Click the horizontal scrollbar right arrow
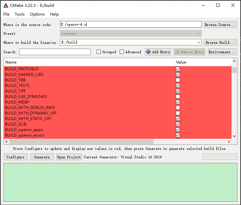Image resolution: width=241 pixels, height=205 pixels. pyautogui.click(x=229, y=141)
